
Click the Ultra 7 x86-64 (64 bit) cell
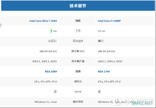coord(48,51)
